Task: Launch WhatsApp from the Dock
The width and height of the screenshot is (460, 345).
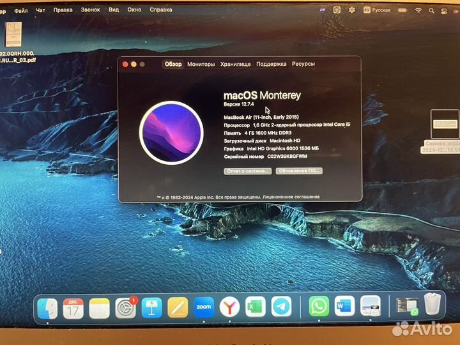Action: click(x=319, y=306)
